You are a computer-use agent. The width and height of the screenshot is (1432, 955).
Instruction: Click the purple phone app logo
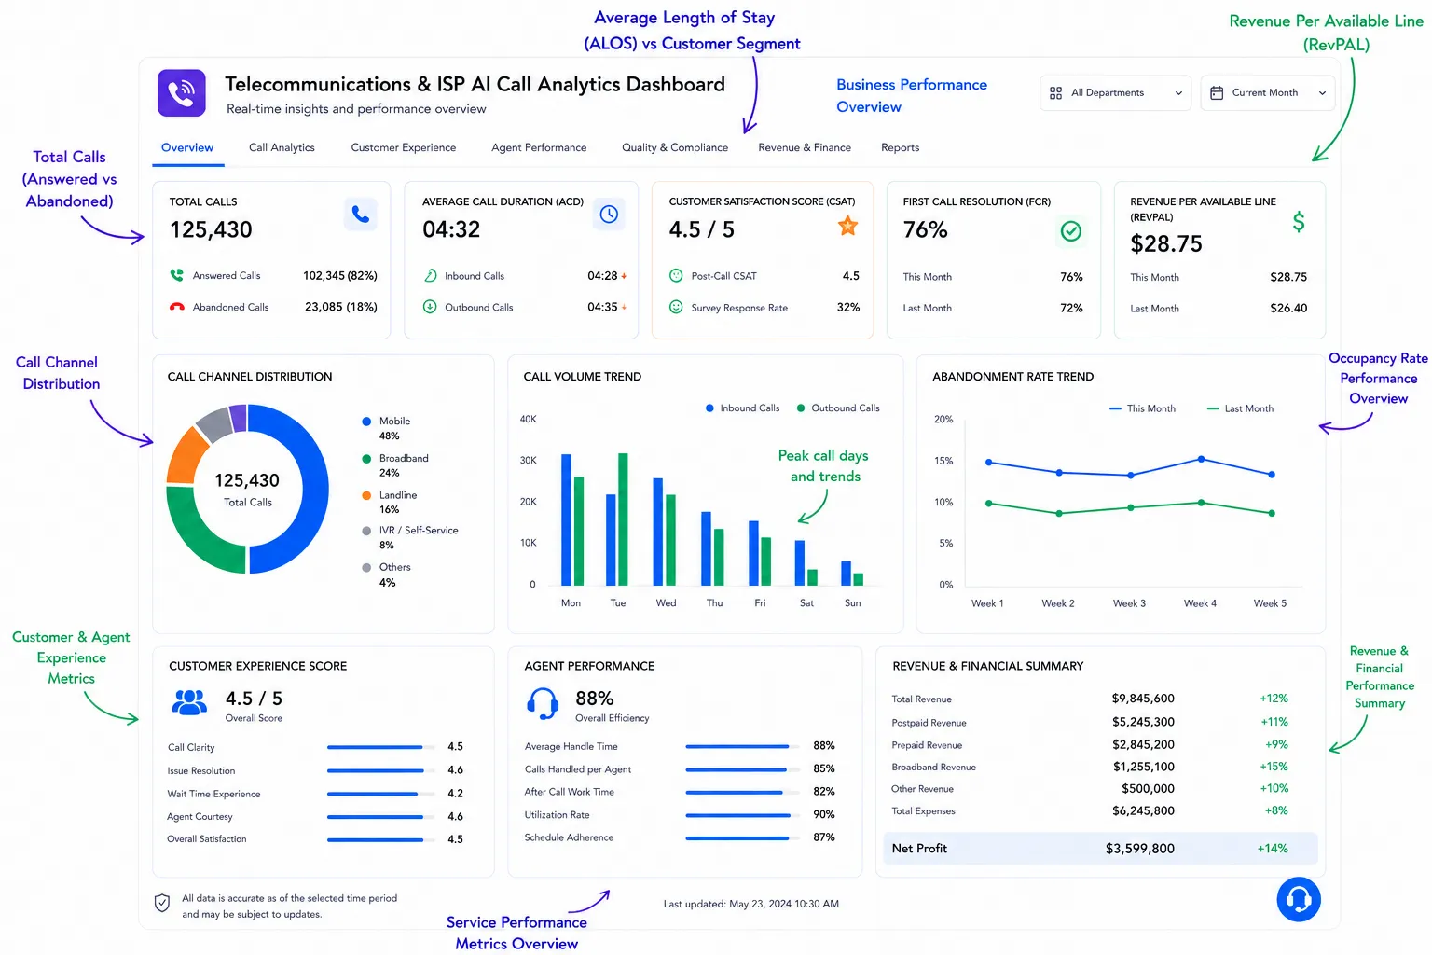181,92
